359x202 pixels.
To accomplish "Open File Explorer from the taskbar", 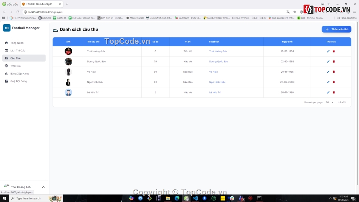I will point(168,198).
